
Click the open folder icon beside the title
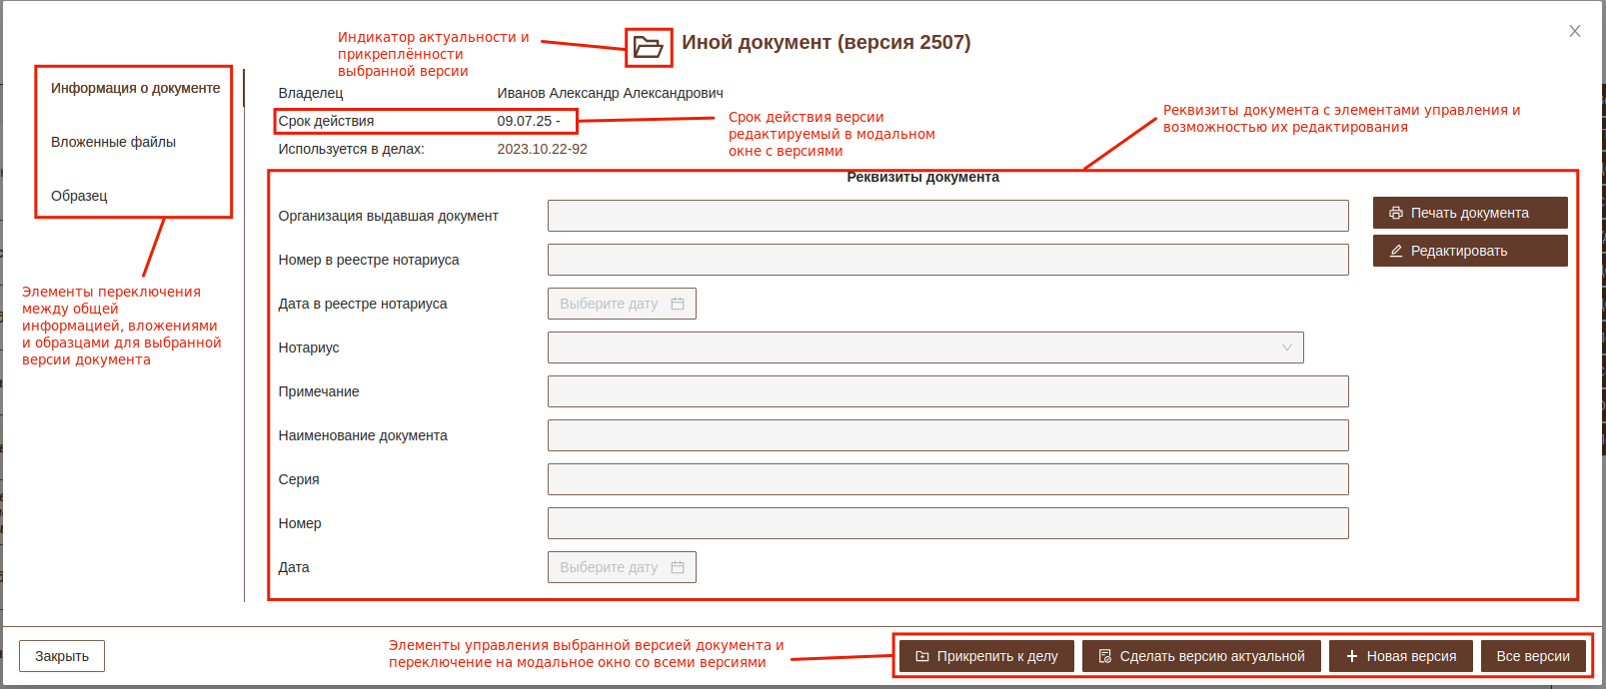pyautogui.click(x=649, y=47)
